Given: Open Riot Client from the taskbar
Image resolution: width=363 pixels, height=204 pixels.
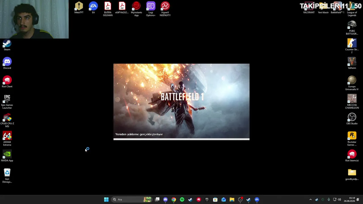Looking at the screenshot, I should (x=199, y=199).
